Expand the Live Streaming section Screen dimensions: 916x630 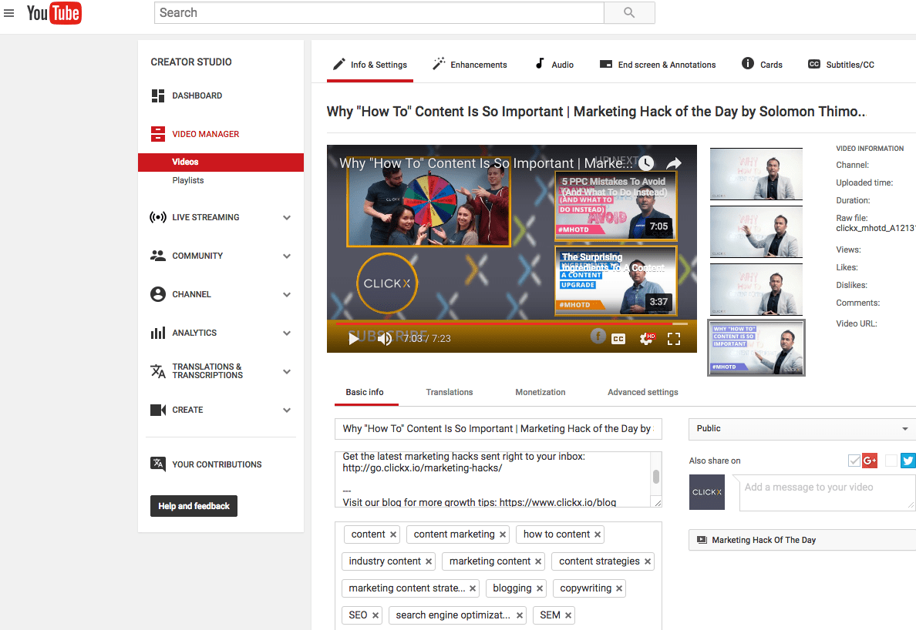click(x=287, y=218)
